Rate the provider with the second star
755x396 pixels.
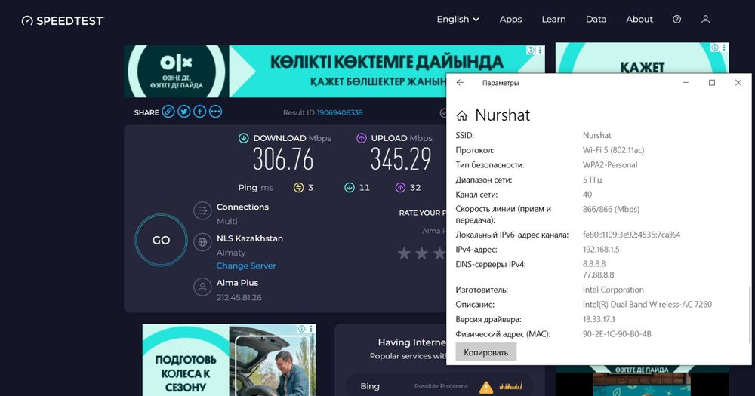[x=422, y=253]
